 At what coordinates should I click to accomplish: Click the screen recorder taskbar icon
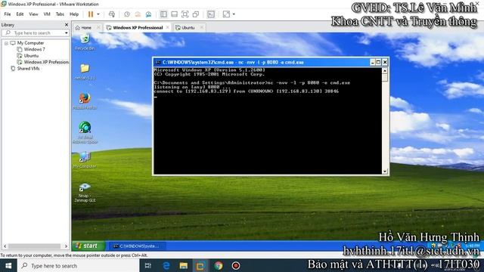pyautogui.click(x=236, y=265)
